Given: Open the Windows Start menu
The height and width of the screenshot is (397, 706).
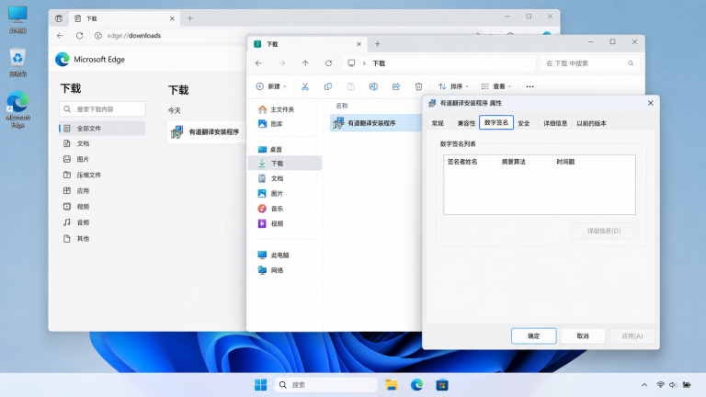Looking at the screenshot, I should 260,385.
